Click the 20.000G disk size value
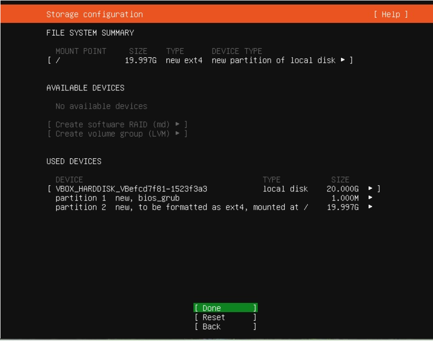The width and height of the screenshot is (433, 341). [x=343, y=189]
